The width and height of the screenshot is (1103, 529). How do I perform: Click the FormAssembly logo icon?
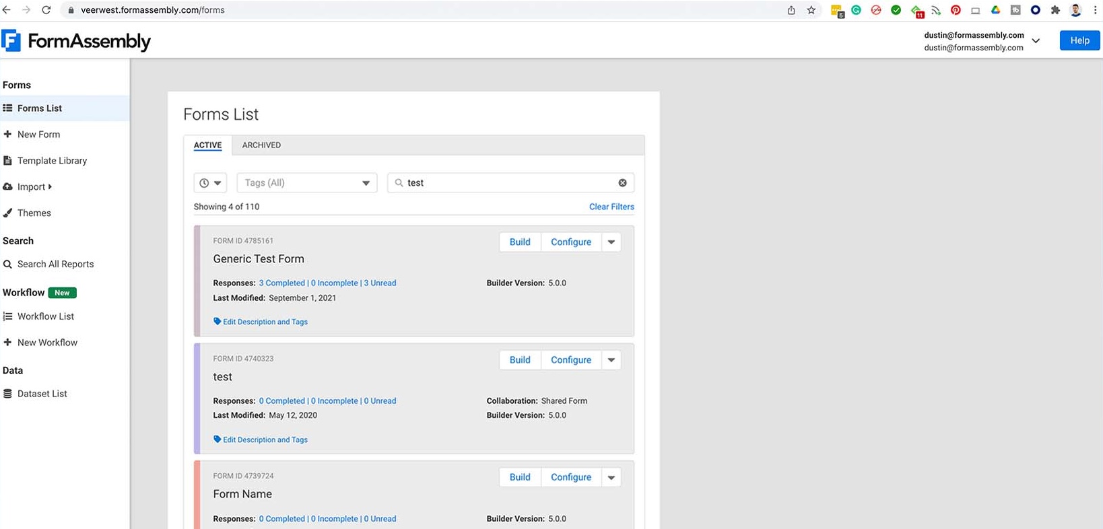coord(11,41)
